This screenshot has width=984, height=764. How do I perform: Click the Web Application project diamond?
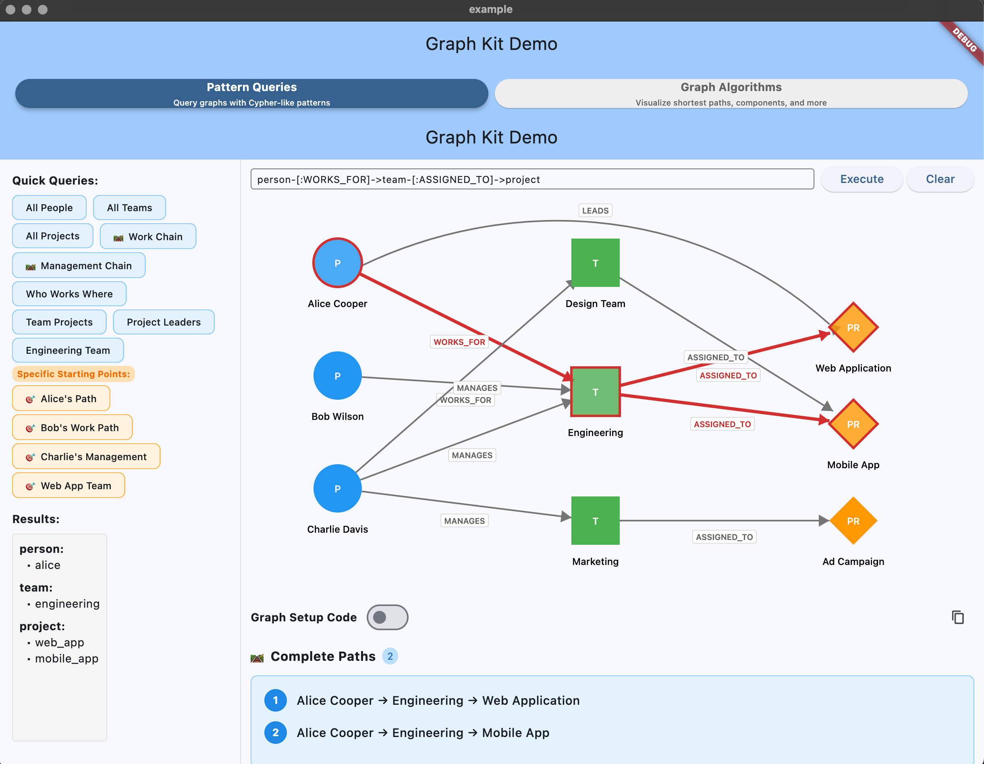(x=853, y=328)
